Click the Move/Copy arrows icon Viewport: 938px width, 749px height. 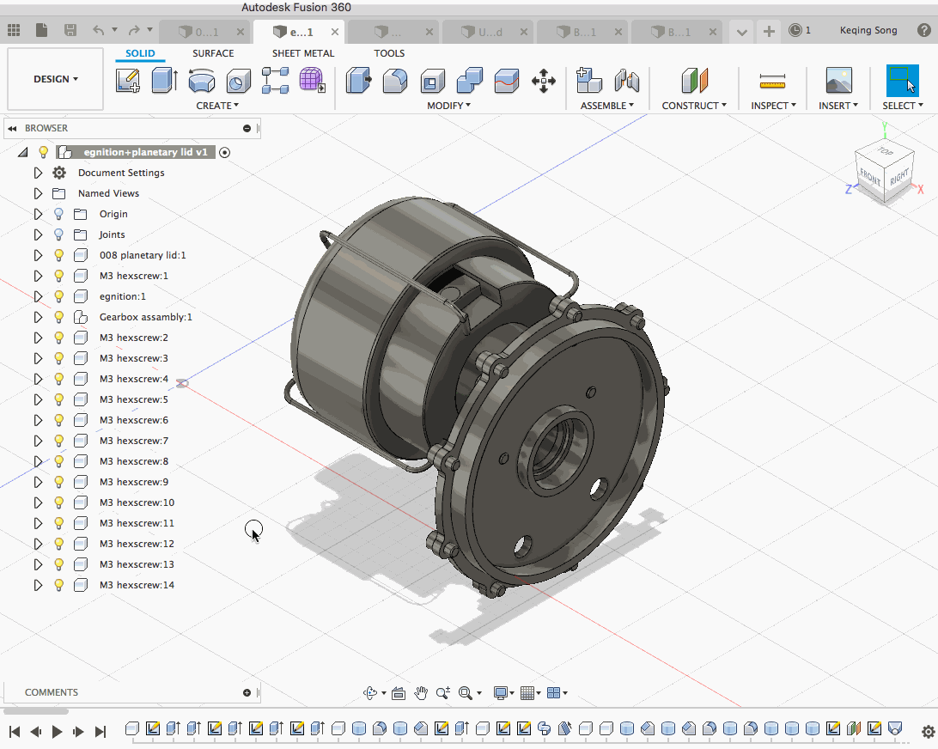pyautogui.click(x=543, y=81)
